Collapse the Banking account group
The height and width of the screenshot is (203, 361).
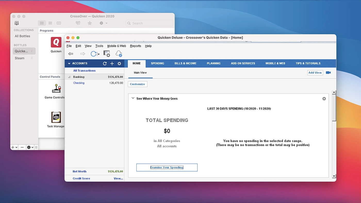pos(69,77)
